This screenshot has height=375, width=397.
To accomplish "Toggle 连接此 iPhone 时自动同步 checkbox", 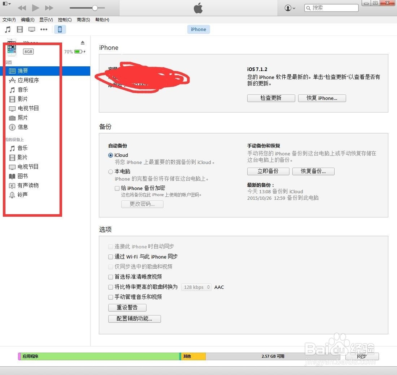I will pos(110,246).
